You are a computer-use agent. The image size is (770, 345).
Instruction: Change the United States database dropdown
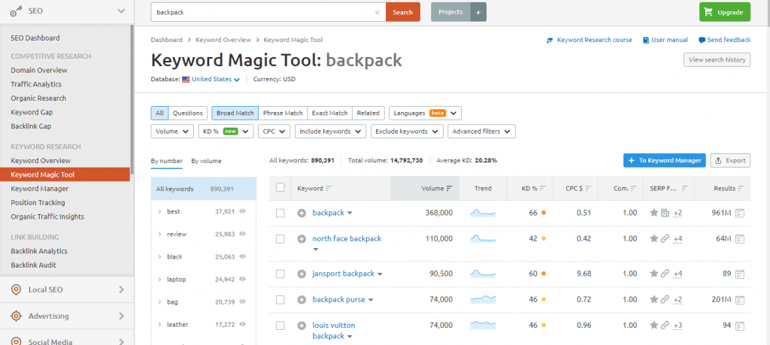point(216,79)
